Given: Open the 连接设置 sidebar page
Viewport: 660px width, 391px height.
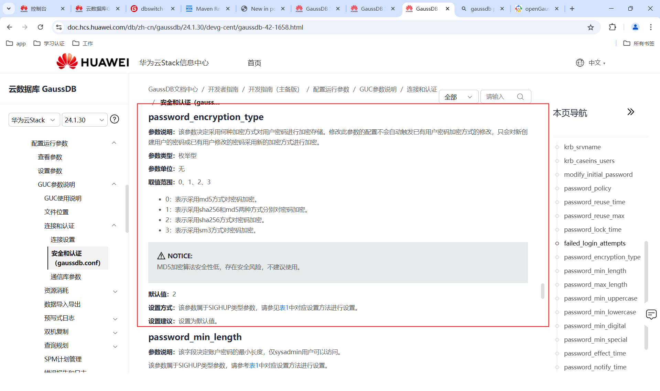Looking at the screenshot, I should [x=63, y=240].
